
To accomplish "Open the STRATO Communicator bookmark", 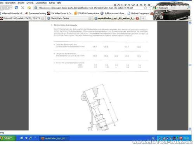I will (87, 13).
